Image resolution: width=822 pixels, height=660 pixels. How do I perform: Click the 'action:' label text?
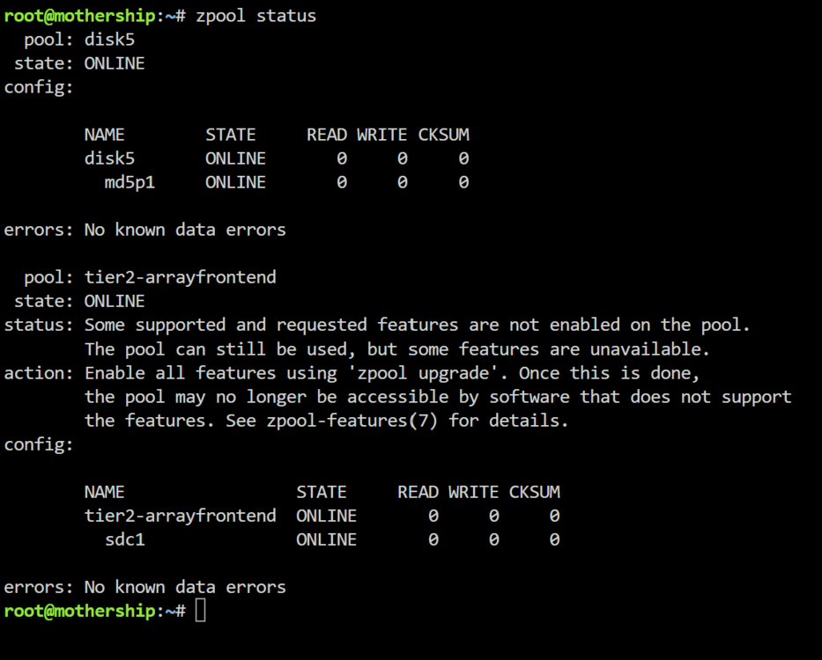point(39,373)
